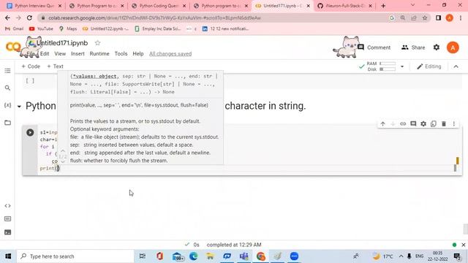468x263 pixels.
Task: Open the Edit menu
Action: pyautogui.click(x=45, y=53)
